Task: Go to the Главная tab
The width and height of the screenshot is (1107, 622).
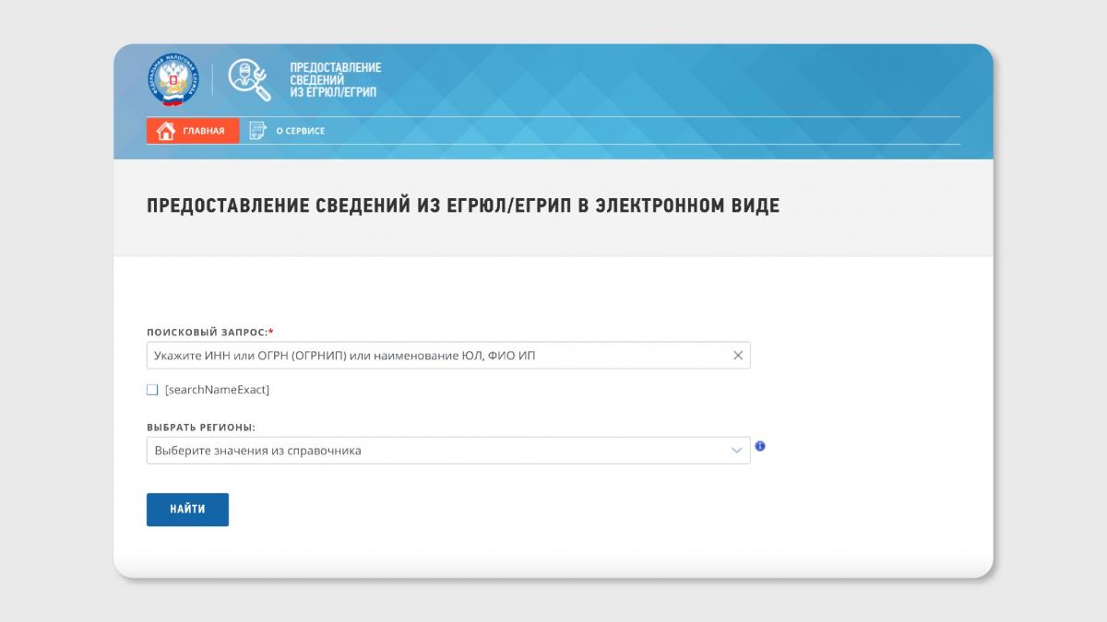Action: click(193, 131)
